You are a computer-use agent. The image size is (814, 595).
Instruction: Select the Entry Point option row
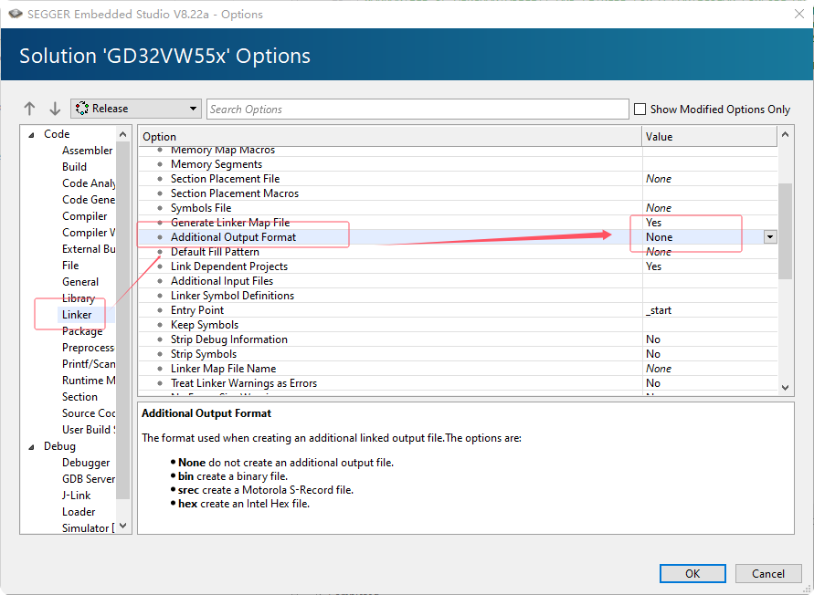[x=197, y=310]
